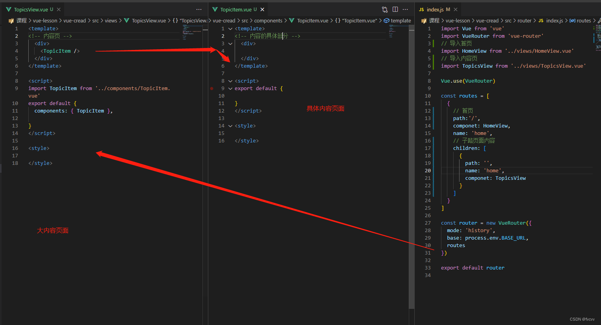The image size is (601, 325).
Task: Click the 'template' symbol breadcrumb in TopicItem.vue editor
Action: [x=398, y=20]
